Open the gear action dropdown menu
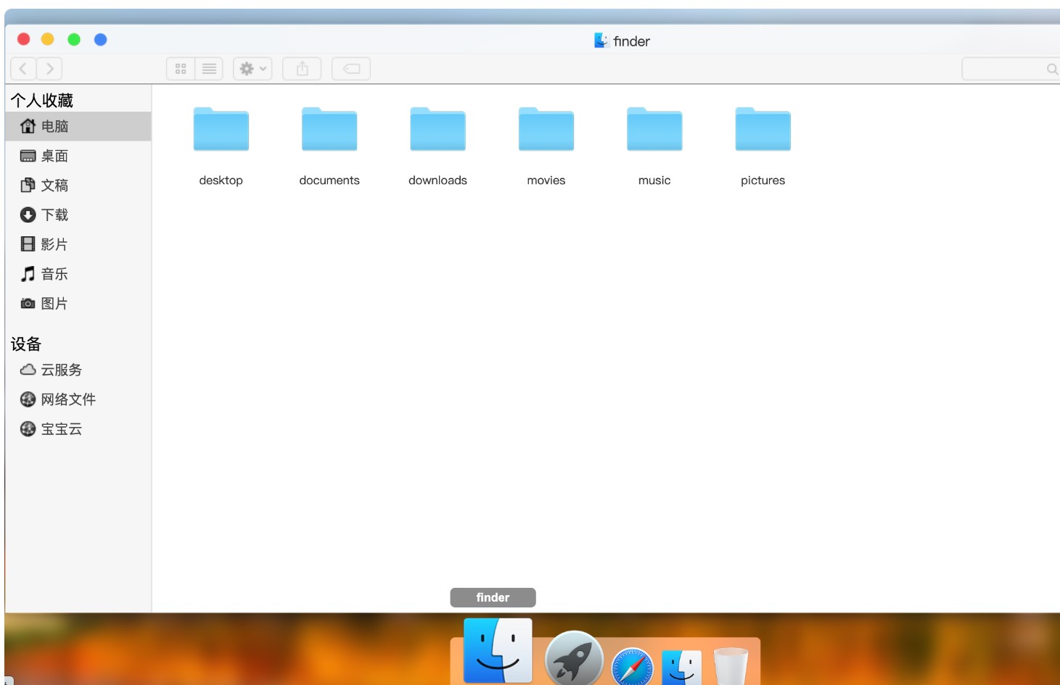1060x685 pixels. tap(252, 69)
